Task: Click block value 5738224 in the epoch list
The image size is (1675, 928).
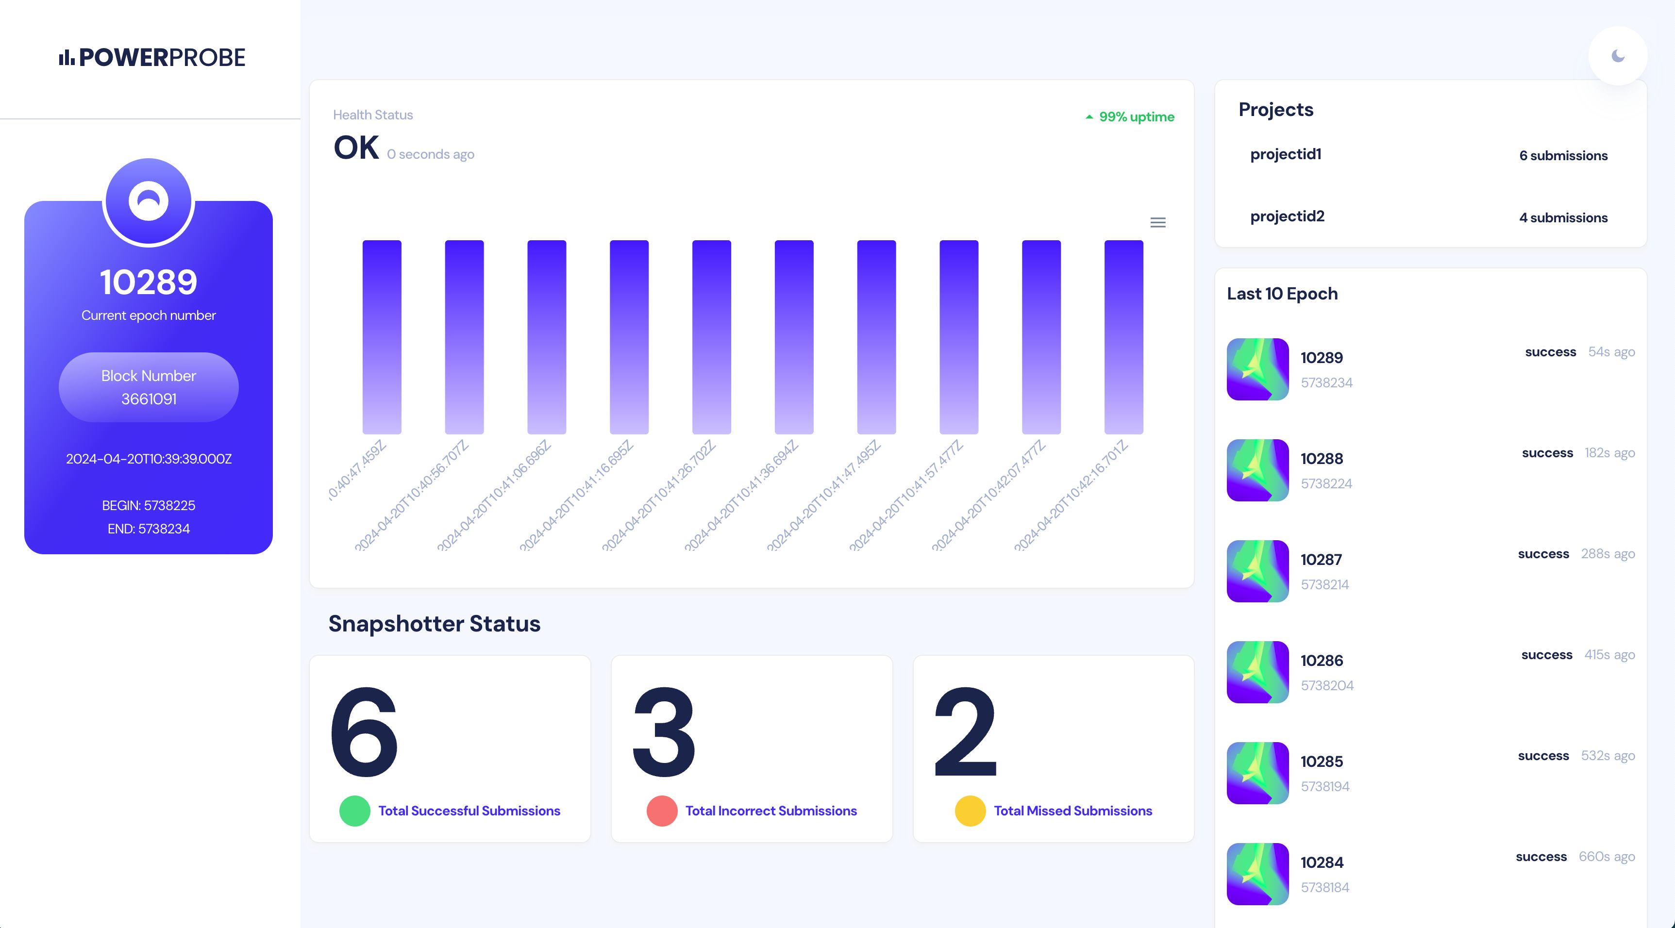Action: pos(1326,483)
